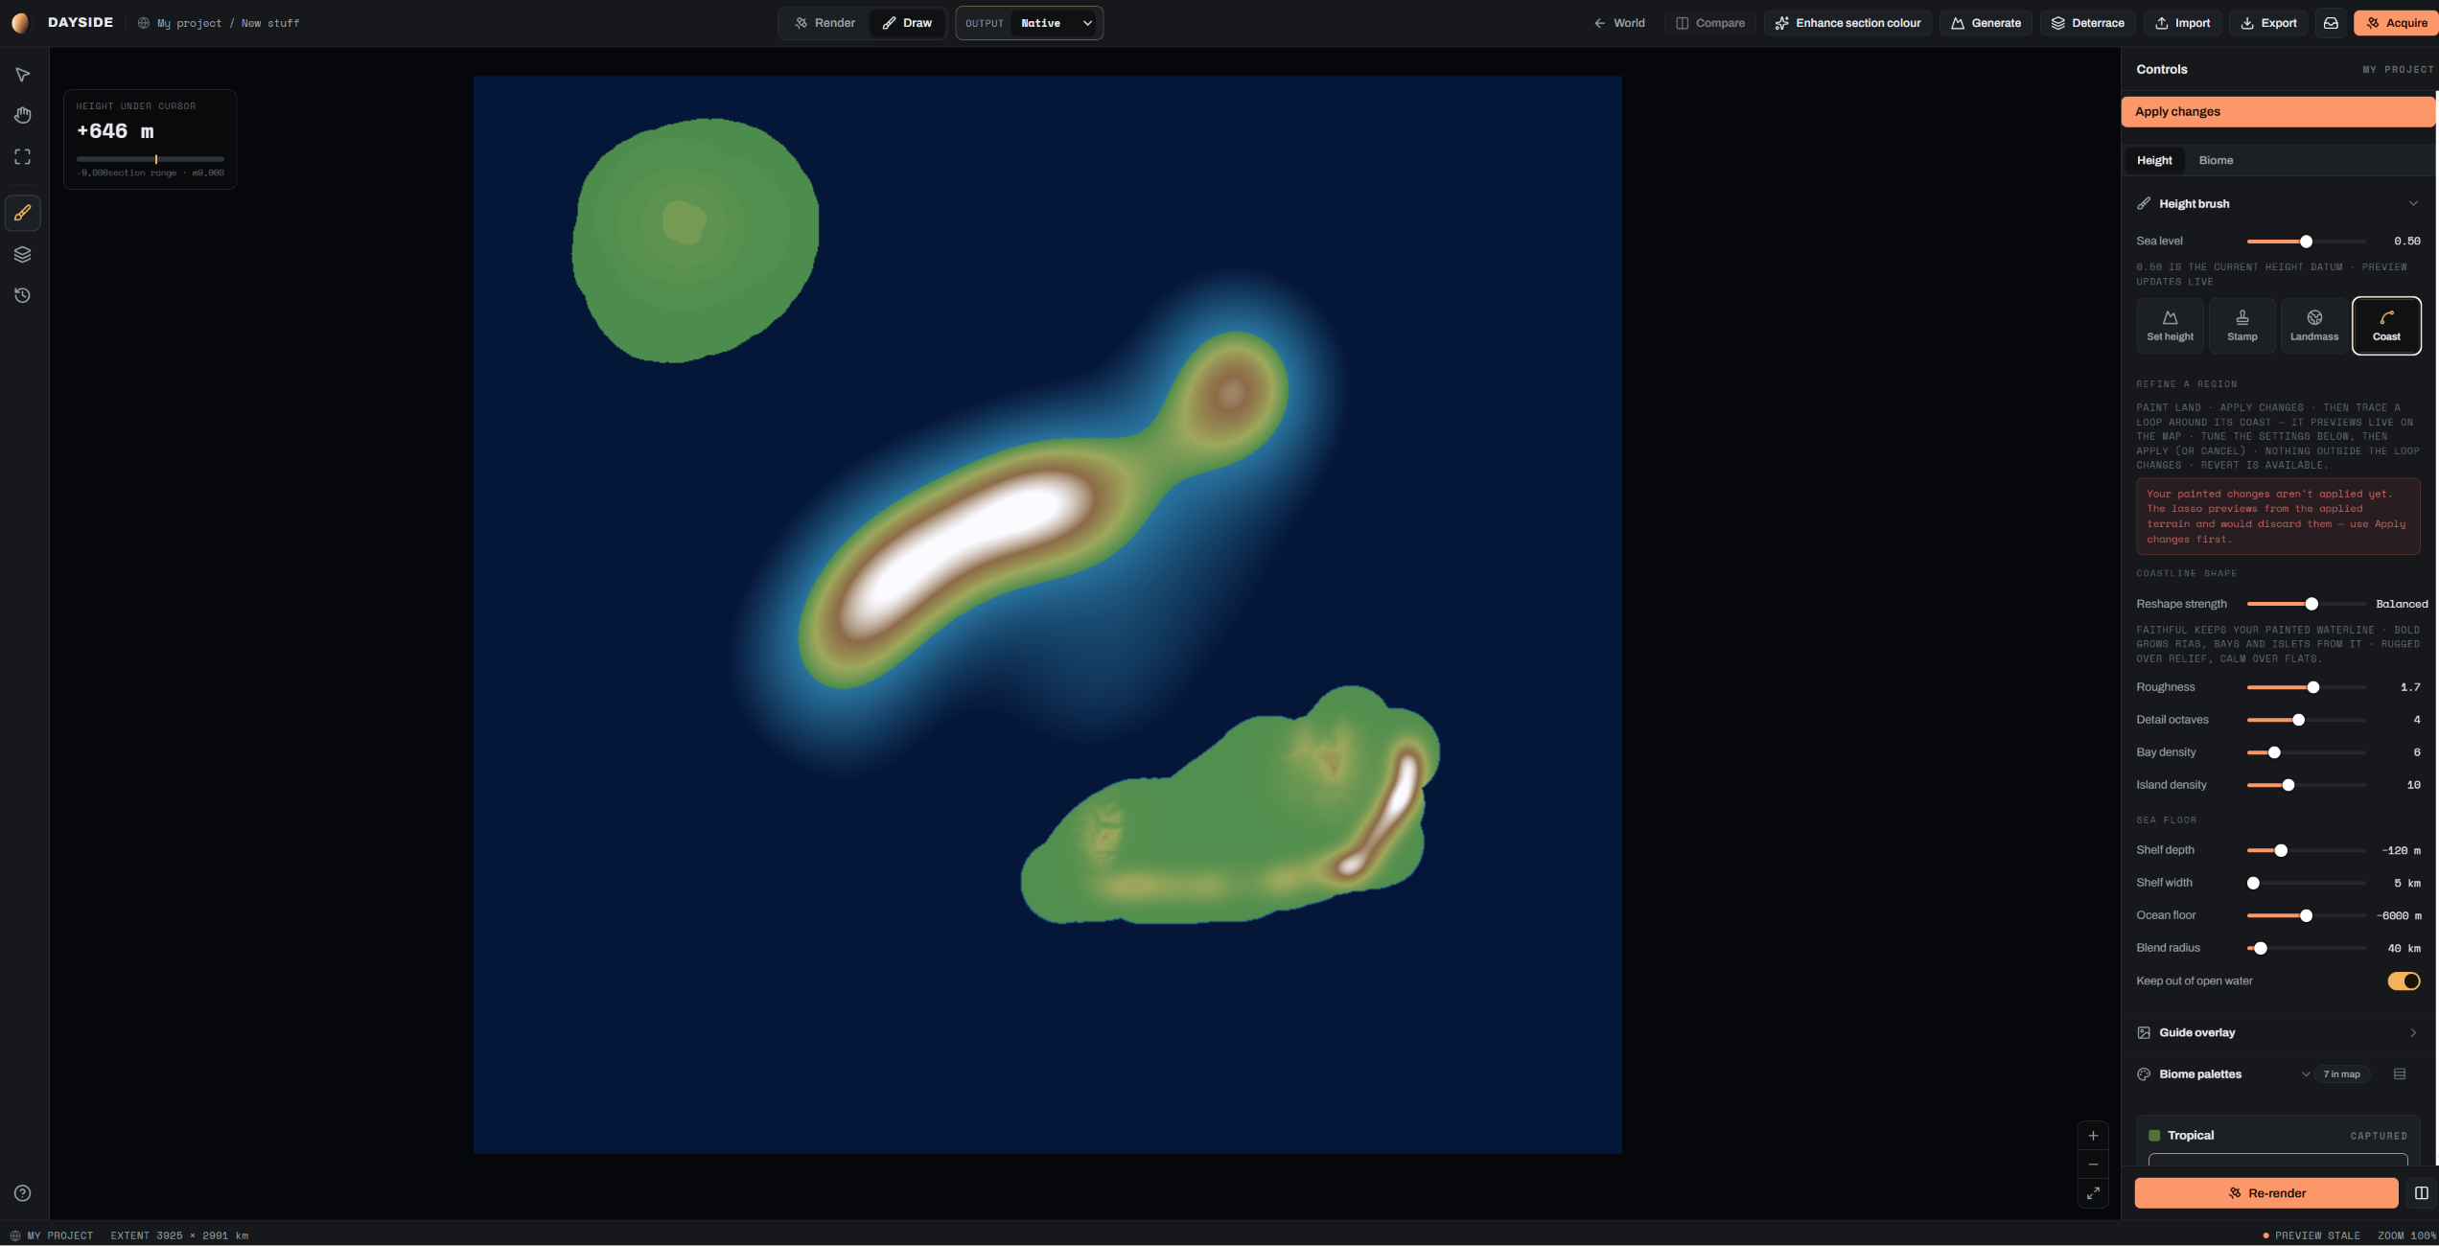This screenshot has height=1246, width=2439.
Task: Click New stuff breadcrumb
Action: point(270,23)
